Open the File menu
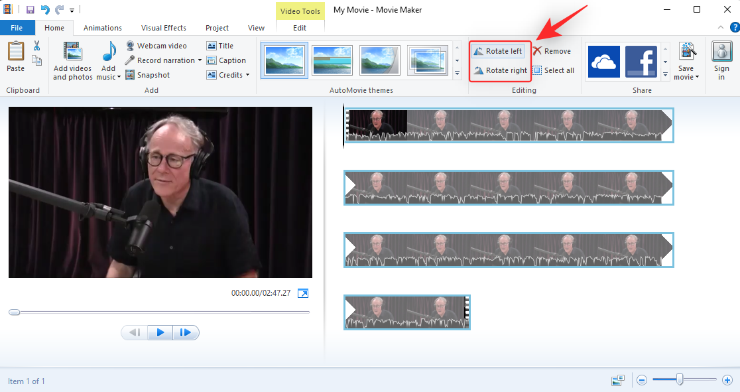 tap(17, 28)
